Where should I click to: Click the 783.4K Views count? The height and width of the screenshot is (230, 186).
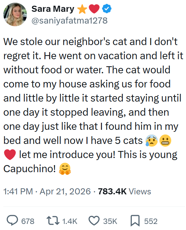point(124,191)
